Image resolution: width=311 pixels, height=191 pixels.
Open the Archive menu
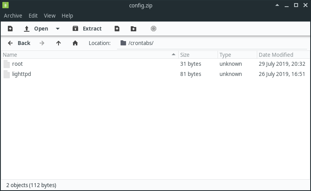pos(13,16)
